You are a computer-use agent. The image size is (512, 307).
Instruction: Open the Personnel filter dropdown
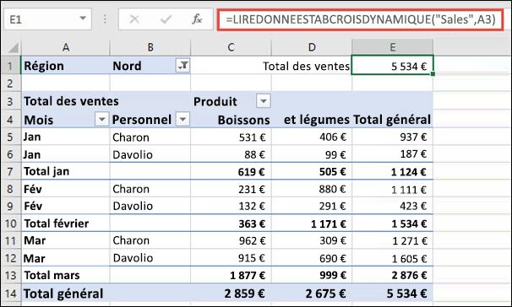click(x=182, y=119)
